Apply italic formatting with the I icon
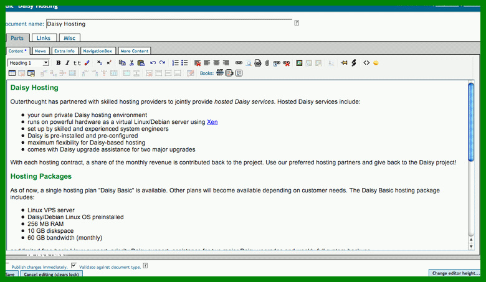The width and height of the screenshot is (486, 282). click(67, 63)
